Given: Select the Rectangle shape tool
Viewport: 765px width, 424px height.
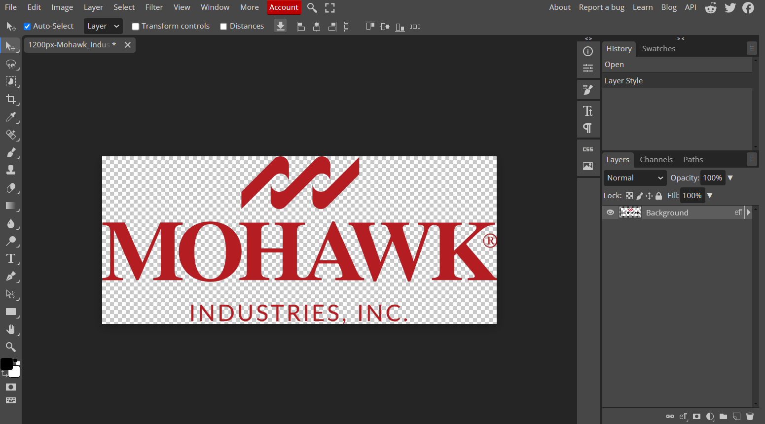Looking at the screenshot, I should [x=10, y=312].
